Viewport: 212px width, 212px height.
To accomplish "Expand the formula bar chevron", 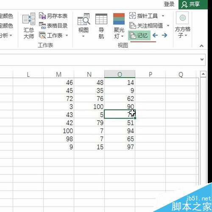I will pyautogui.click(x=202, y=59).
